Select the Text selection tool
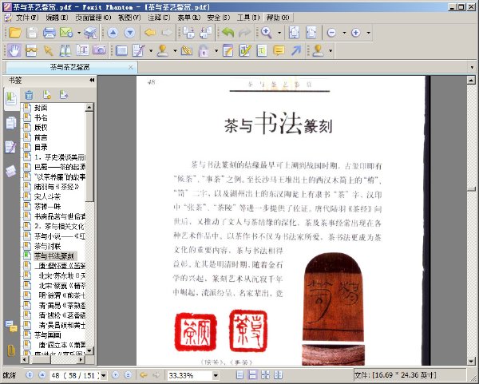This screenshot has height=384, width=479. 82,50
